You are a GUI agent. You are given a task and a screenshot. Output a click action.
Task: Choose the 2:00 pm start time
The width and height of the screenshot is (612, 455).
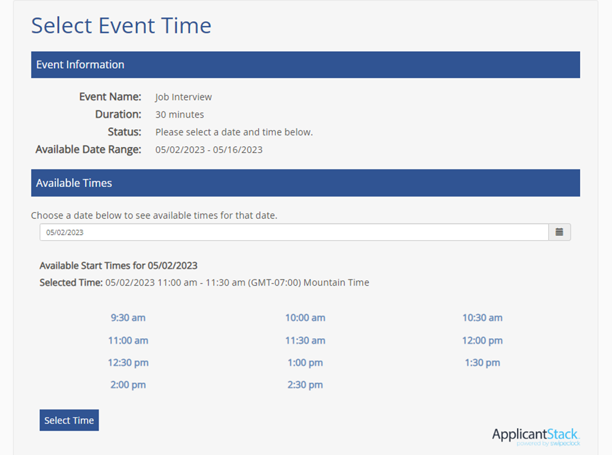[x=128, y=385]
